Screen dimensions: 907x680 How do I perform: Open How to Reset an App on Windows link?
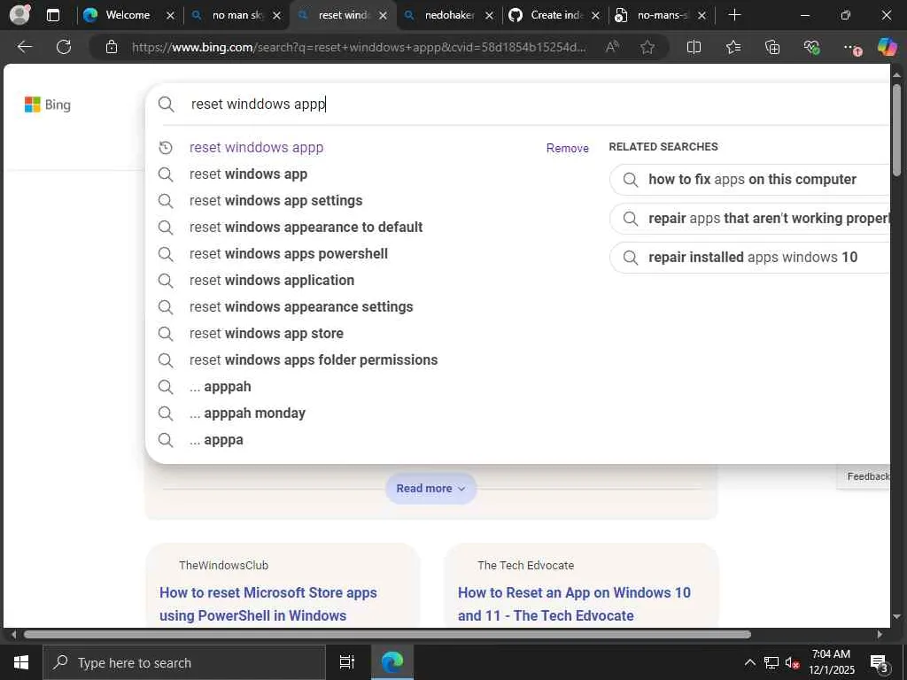coord(574,604)
